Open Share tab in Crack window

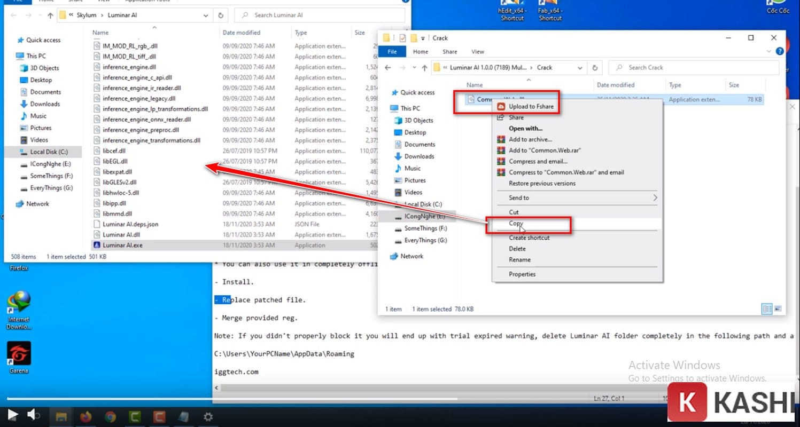coord(449,52)
